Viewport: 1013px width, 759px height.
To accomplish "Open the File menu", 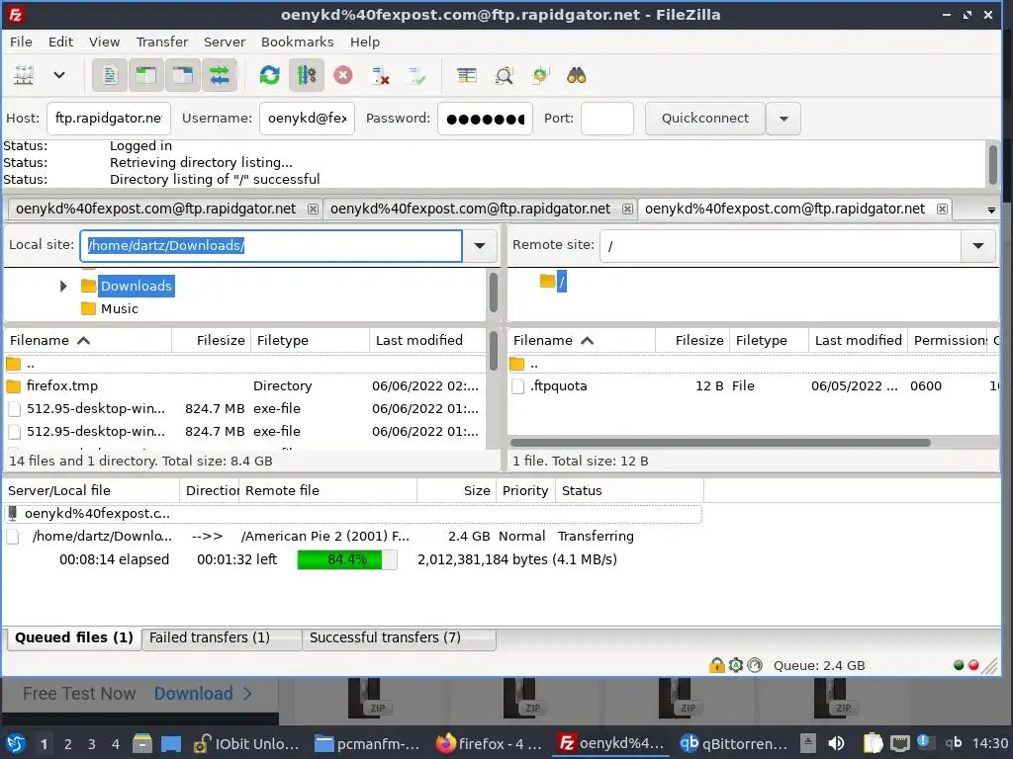I will [21, 42].
